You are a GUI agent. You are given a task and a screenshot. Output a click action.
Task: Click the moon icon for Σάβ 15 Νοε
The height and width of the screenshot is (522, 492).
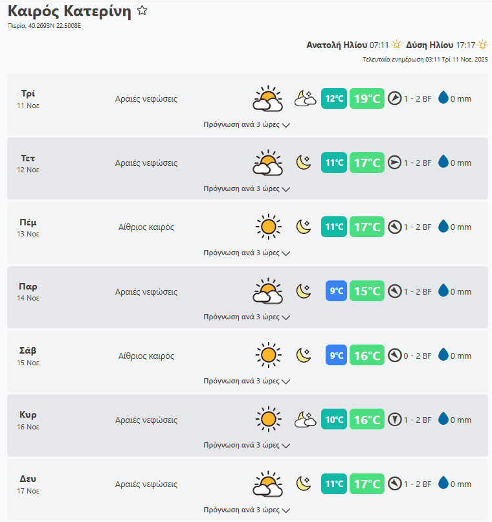click(x=304, y=355)
